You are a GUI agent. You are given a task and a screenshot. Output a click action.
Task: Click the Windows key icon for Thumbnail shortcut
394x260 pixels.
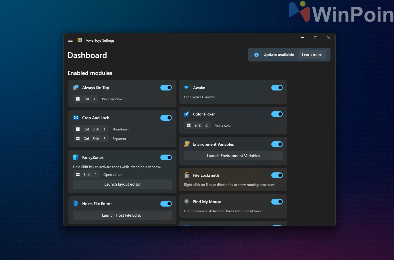pyautogui.click(x=78, y=129)
